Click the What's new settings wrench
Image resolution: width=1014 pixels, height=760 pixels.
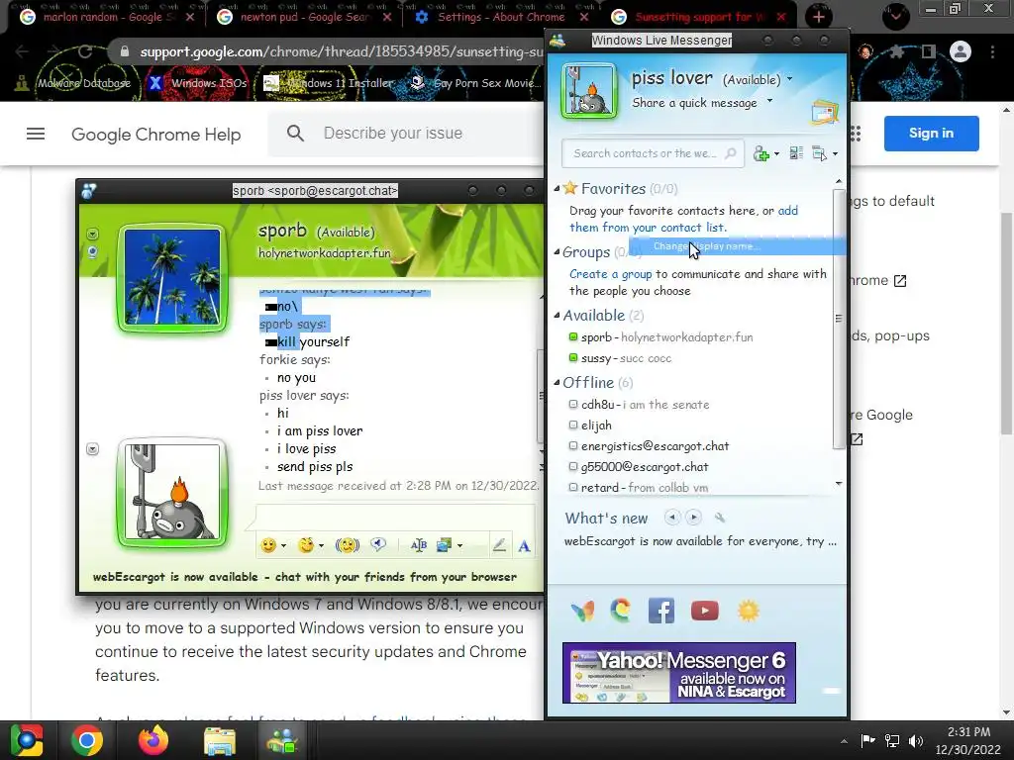click(x=719, y=518)
